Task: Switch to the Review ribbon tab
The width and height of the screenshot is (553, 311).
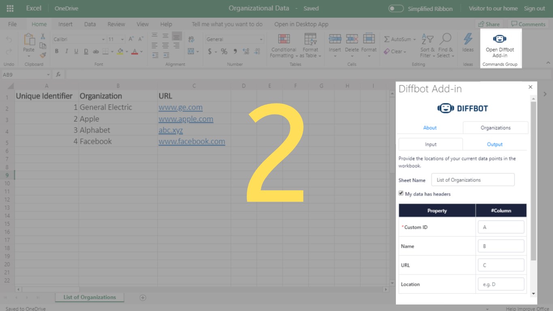Action: click(x=116, y=24)
